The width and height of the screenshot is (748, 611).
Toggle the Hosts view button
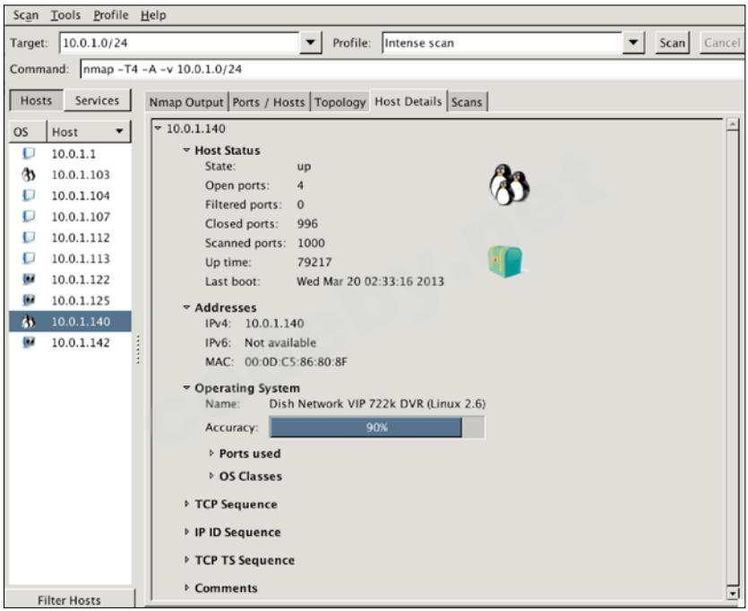click(x=36, y=100)
